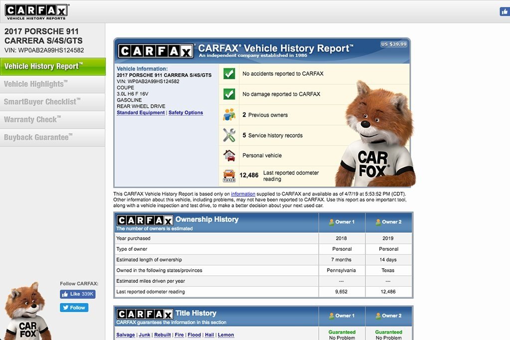The width and height of the screenshot is (510, 340).
Task: Click the '2 Previous owners' text
Action: click(x=265, y=115)
